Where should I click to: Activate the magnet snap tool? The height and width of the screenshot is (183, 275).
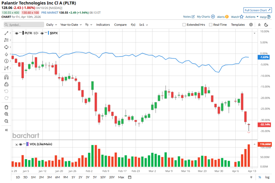click(x=6, y=77)
